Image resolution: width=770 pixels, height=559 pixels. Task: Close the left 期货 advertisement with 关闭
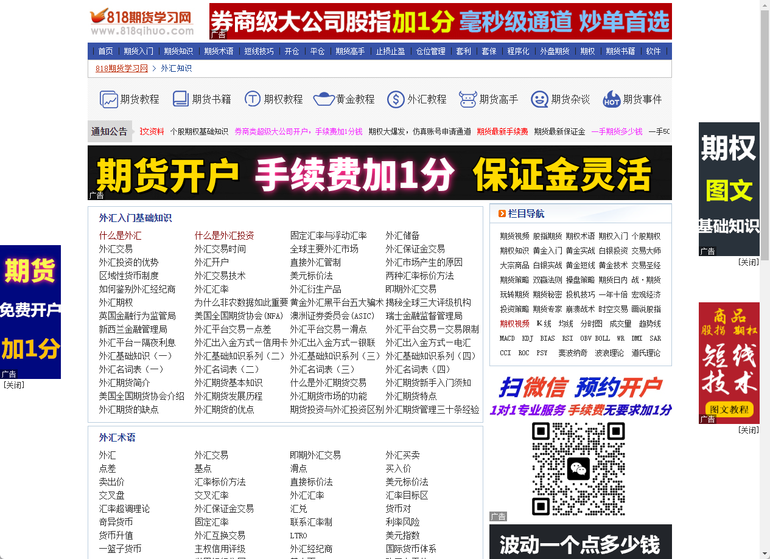click(x=14, y=384)
